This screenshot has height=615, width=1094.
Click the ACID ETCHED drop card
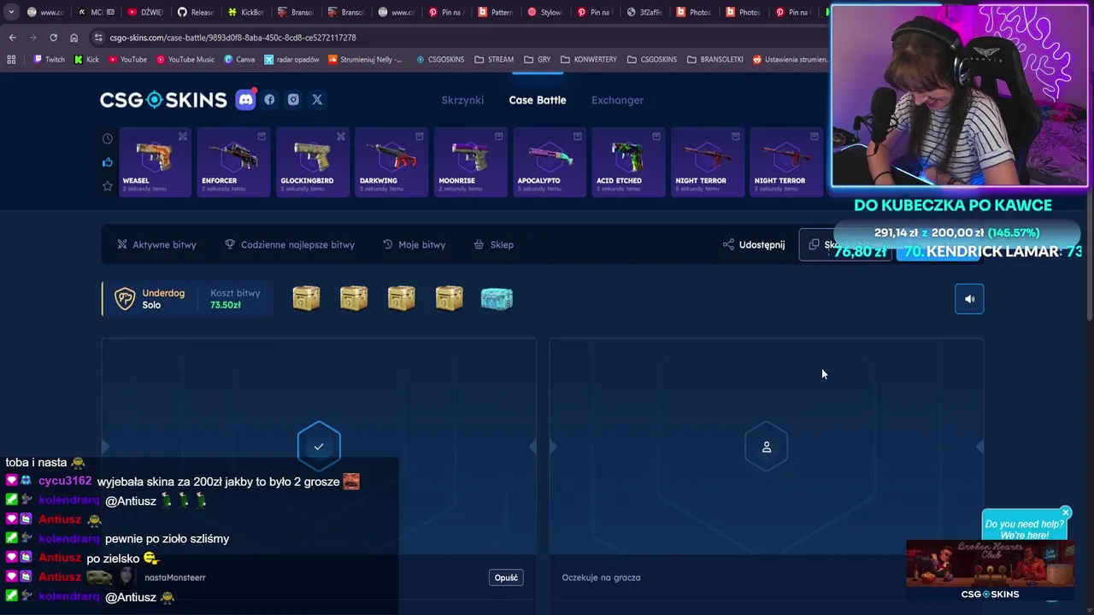(628, 161)
